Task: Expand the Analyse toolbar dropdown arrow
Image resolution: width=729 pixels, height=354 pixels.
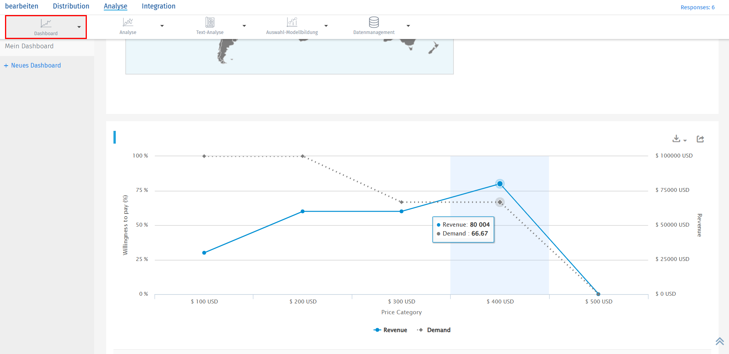Action: [162, 26]
